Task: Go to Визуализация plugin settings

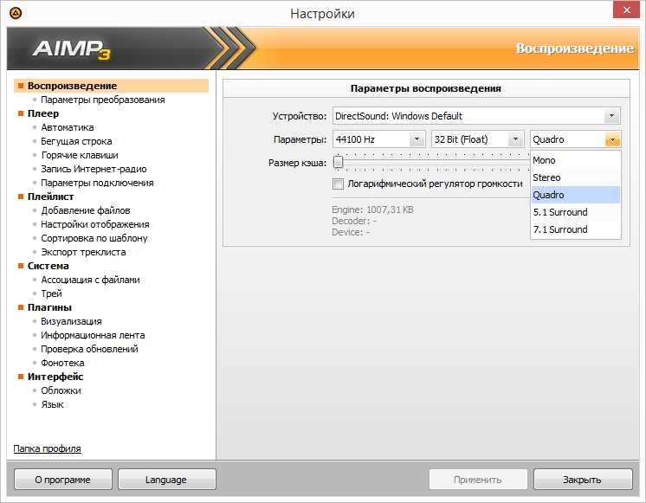Action: click(71, 321)
